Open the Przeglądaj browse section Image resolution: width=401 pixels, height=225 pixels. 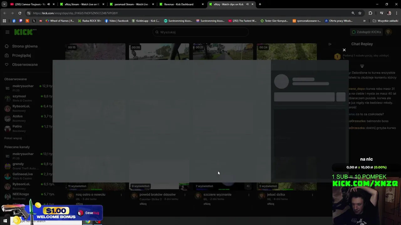pyautogui.click(x=21, y=55)
